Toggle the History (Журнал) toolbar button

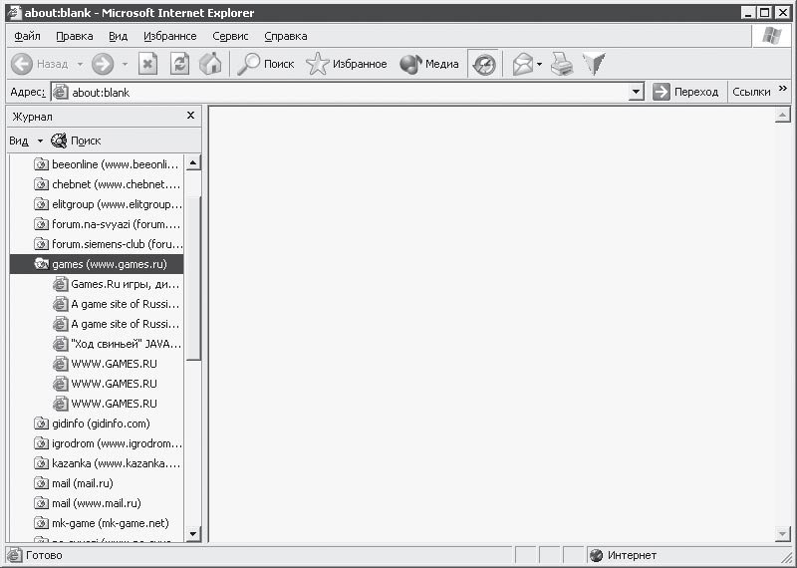pyautogui.click(x=483, y=64)
